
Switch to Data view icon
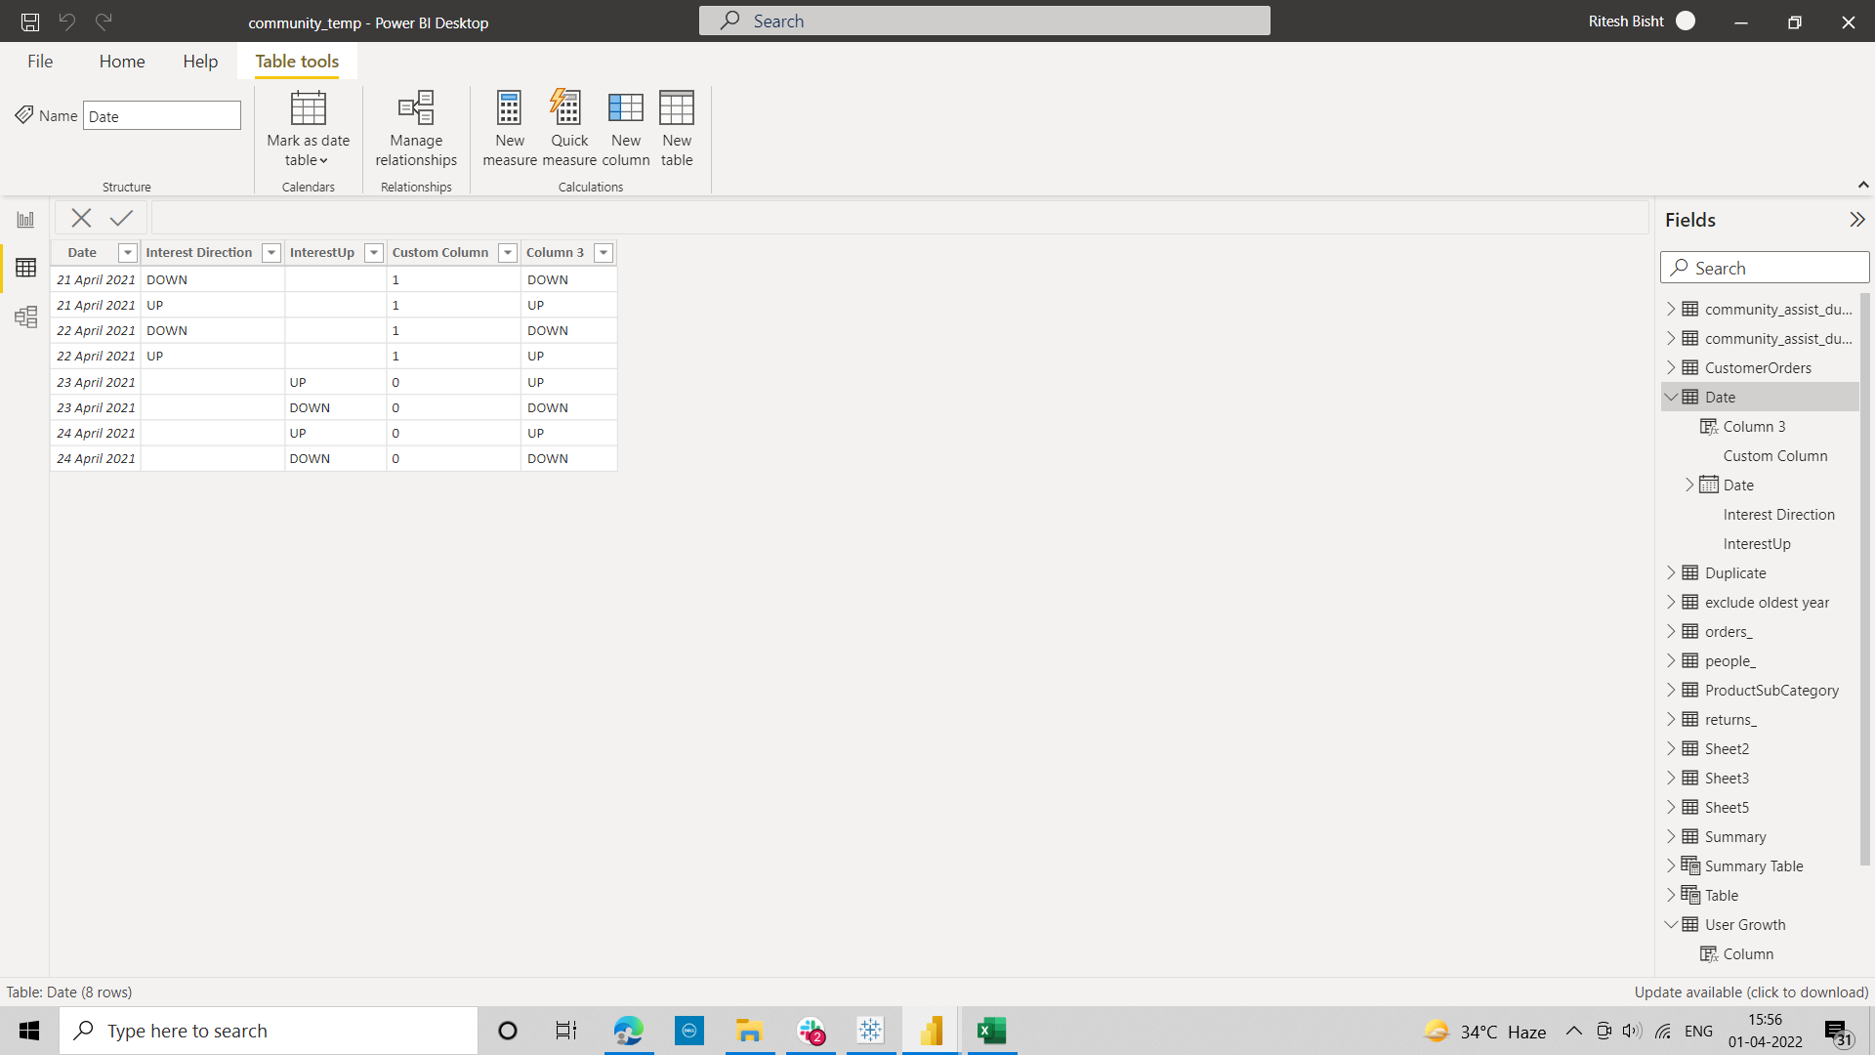(25, 268)
